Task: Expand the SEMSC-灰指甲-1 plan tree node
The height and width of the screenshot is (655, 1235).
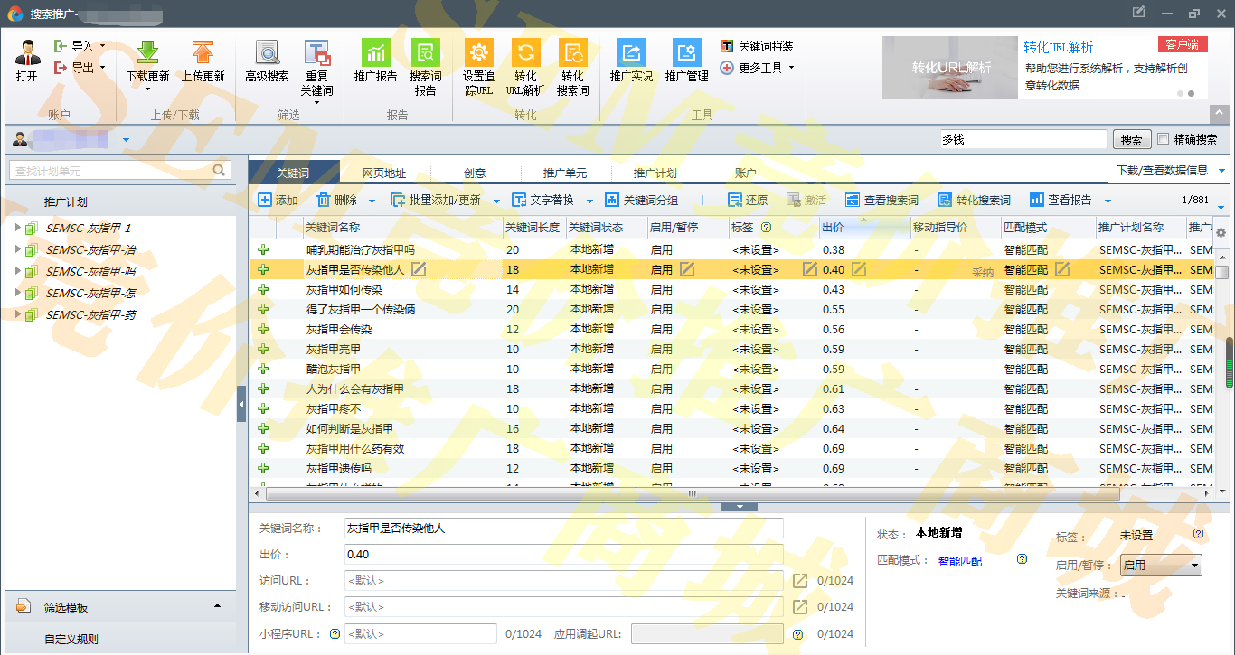Action: 17,228
